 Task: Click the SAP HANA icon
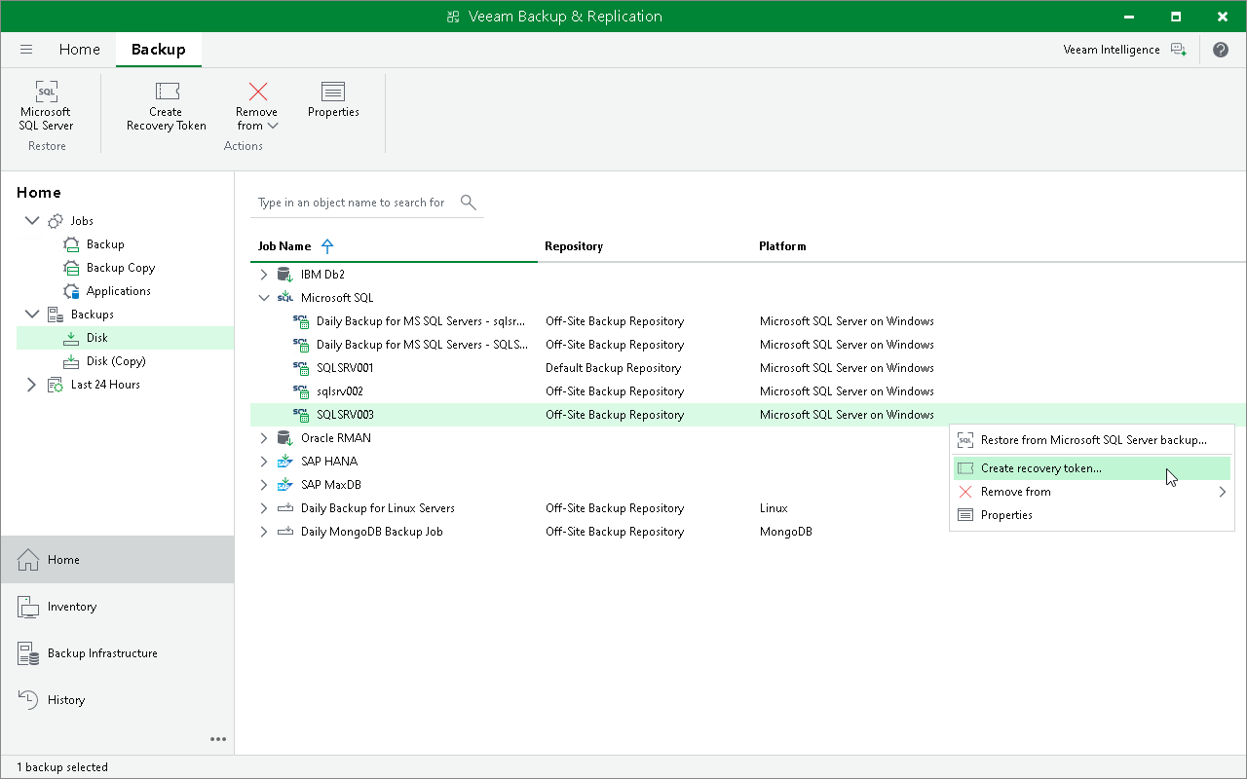(285, 462)
